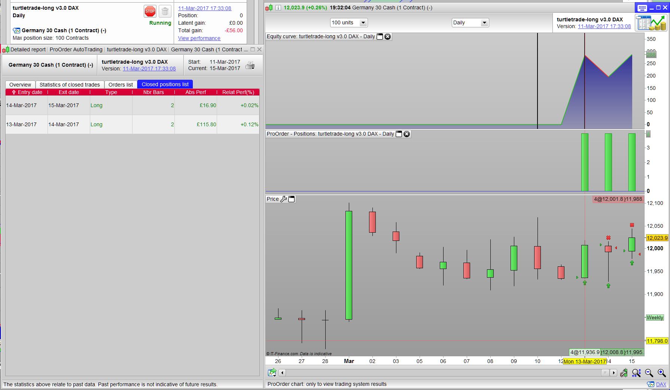Screen dimensions: 670x390
Task: Open the instrument info icon in chart title
Action: coord(278,7)
